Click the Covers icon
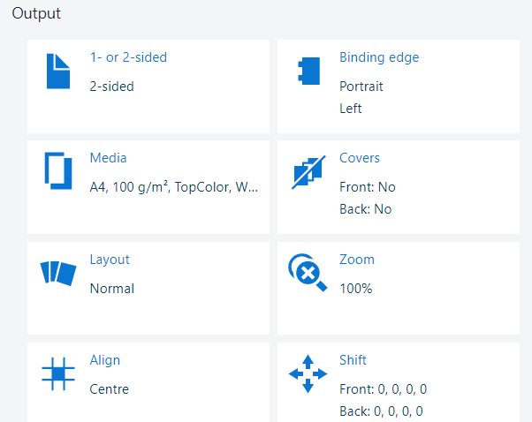The height and width of the screenshot is (422, 532). 308,172
